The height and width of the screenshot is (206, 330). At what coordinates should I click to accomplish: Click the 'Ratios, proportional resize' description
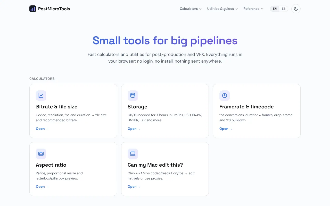click(x=59, y=176)
